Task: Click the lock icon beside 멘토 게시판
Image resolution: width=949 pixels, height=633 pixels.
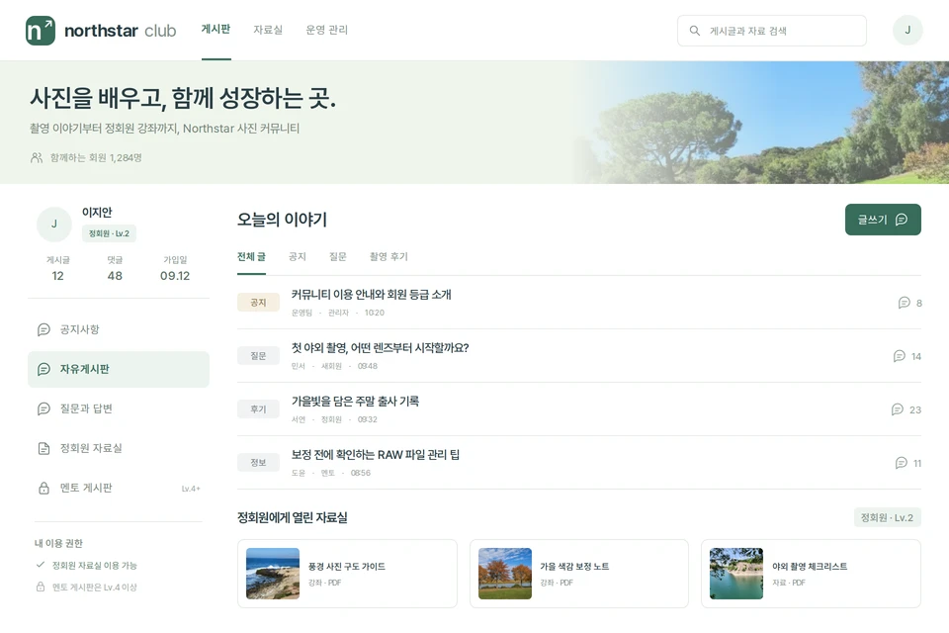Action: point(43,489)
